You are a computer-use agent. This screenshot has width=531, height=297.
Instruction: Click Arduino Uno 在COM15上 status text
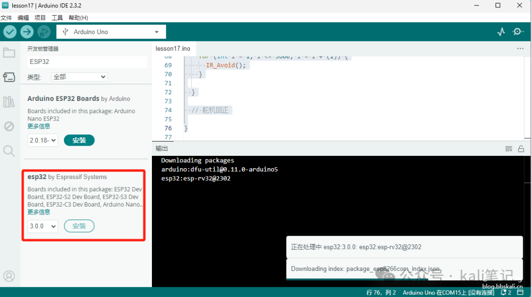coord(448,292)
